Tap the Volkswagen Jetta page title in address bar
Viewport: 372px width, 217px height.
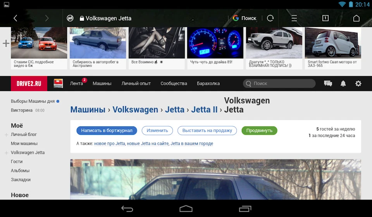[108, 18]
